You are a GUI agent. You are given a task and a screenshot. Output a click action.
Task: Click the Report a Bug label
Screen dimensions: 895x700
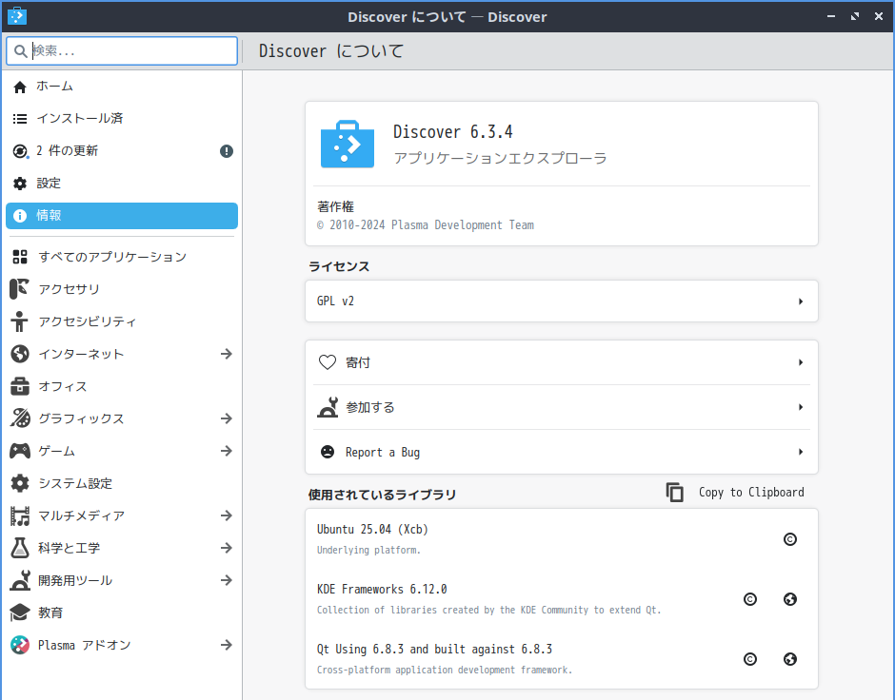(383, 453)
